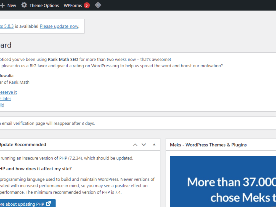Viewport: 276px width, 207px height.
Task: Click the email verification notice text
Action: click(47, 123)
